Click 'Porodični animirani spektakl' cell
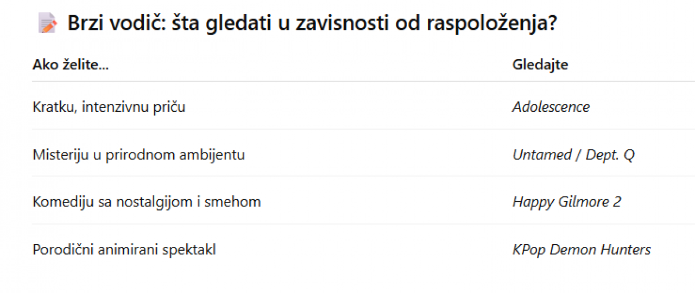This screenshot has height=293, width=695. click(124, 250)
